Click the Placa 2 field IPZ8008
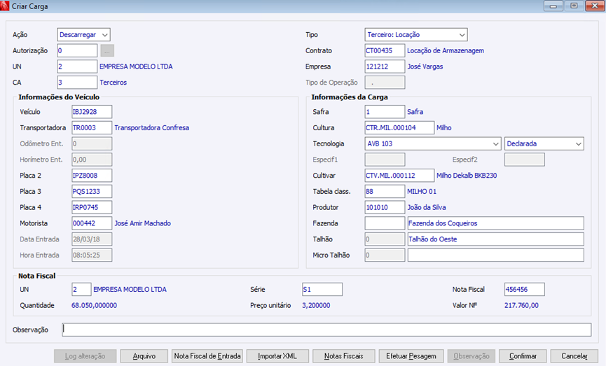This screenshot has height=366, width=606. [x=92, y=175]
